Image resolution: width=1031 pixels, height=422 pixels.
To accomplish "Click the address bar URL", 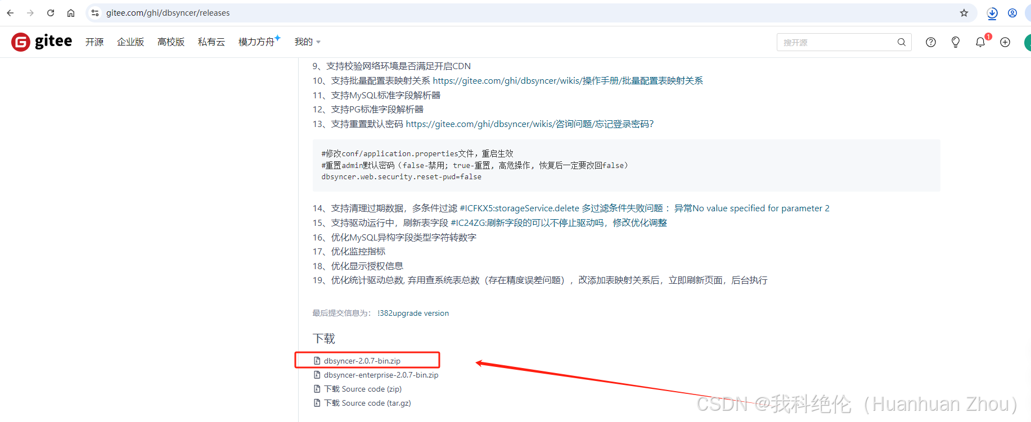I will [x=168, y=13].
